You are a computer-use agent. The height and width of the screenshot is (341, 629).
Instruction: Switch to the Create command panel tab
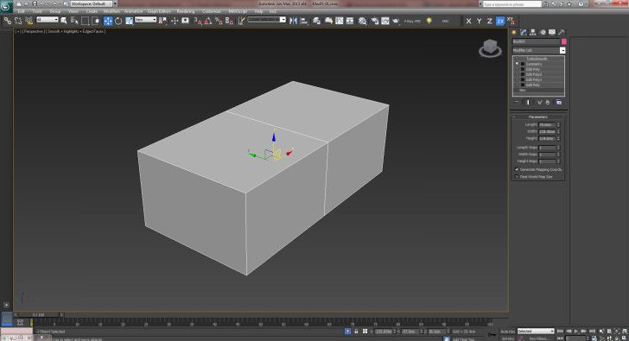pos(514,32)
